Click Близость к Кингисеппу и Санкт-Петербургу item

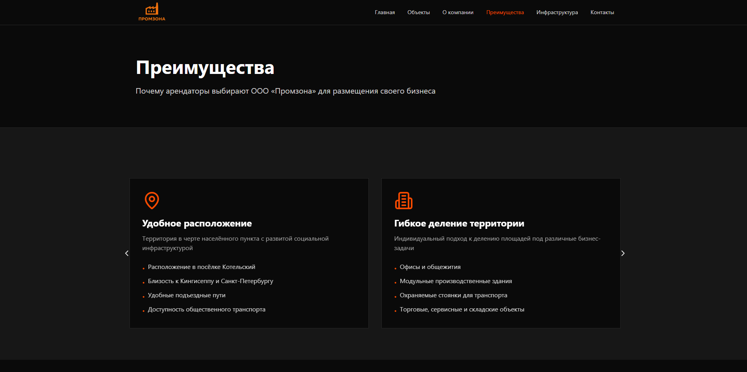coord(210,281)
